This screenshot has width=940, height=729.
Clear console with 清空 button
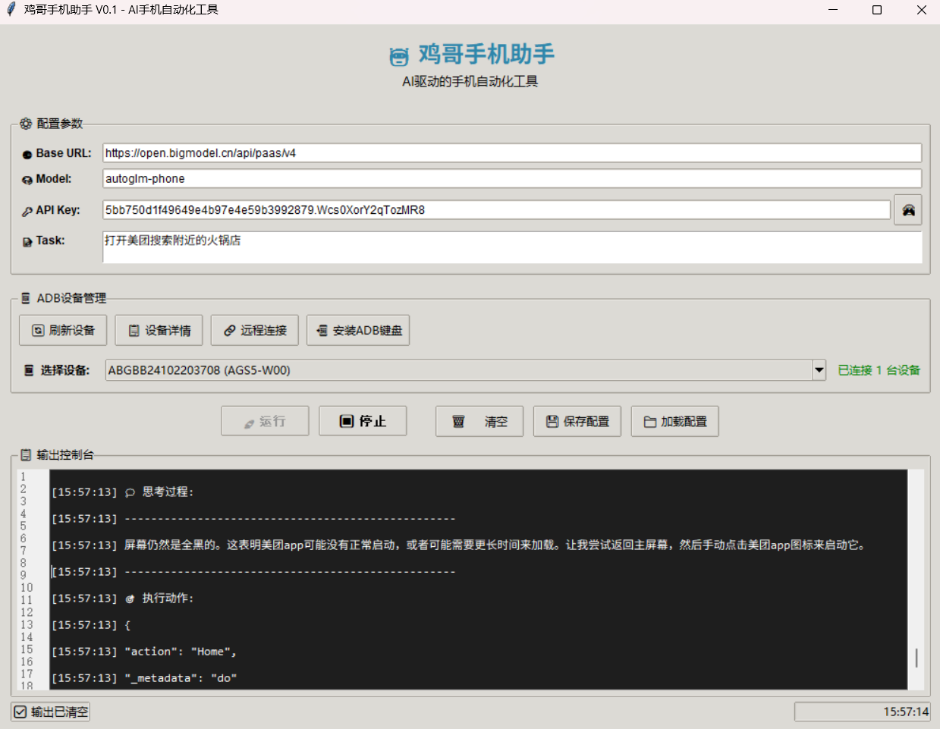[479, 421]
